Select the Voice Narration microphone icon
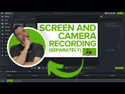The width and height of the screenshot is (125, 94). [3, 52]
